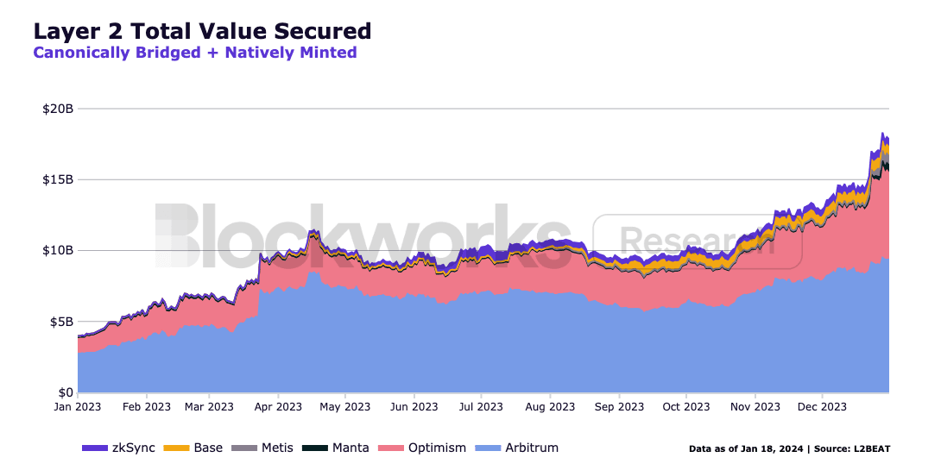Click the Base orange legend swatch
Viewport: 941px width, 470px height.
pos(176,448)
